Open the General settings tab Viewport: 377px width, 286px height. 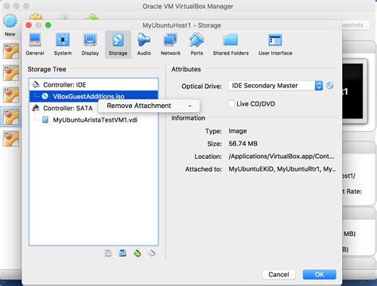35,44
